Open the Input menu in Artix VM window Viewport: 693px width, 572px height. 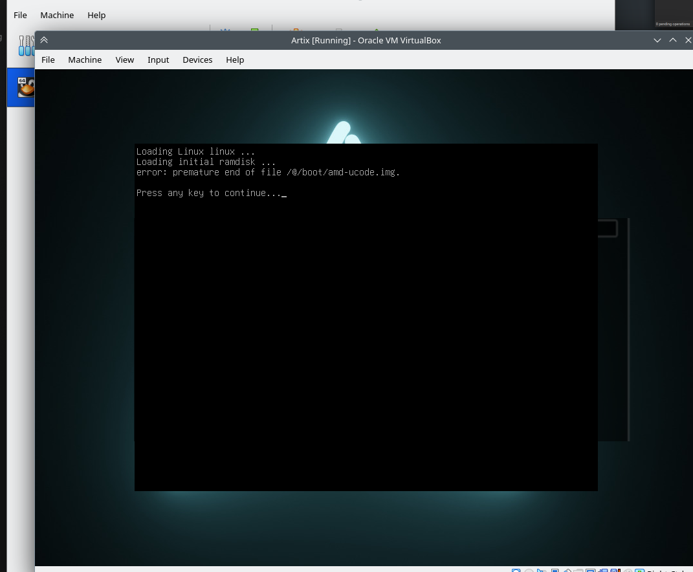[x=159, y=60]
